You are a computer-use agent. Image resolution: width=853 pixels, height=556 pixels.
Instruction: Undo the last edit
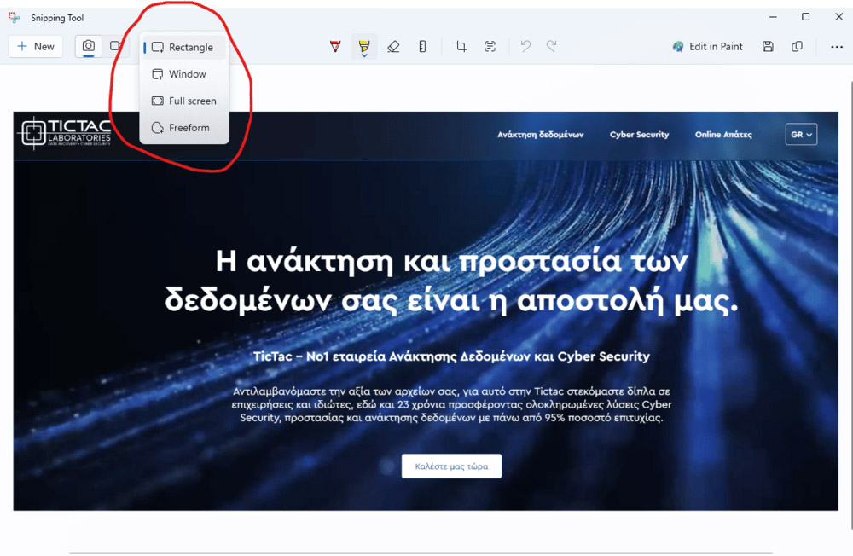click(525, 47)
